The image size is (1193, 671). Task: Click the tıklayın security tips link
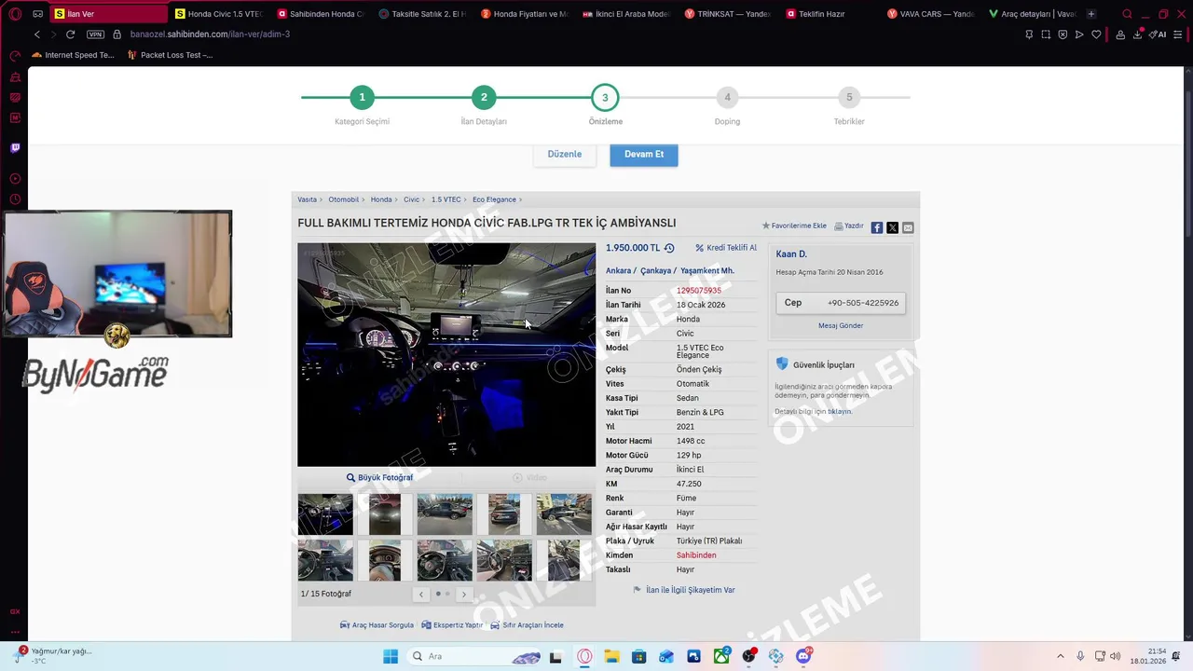click(840, 411)
